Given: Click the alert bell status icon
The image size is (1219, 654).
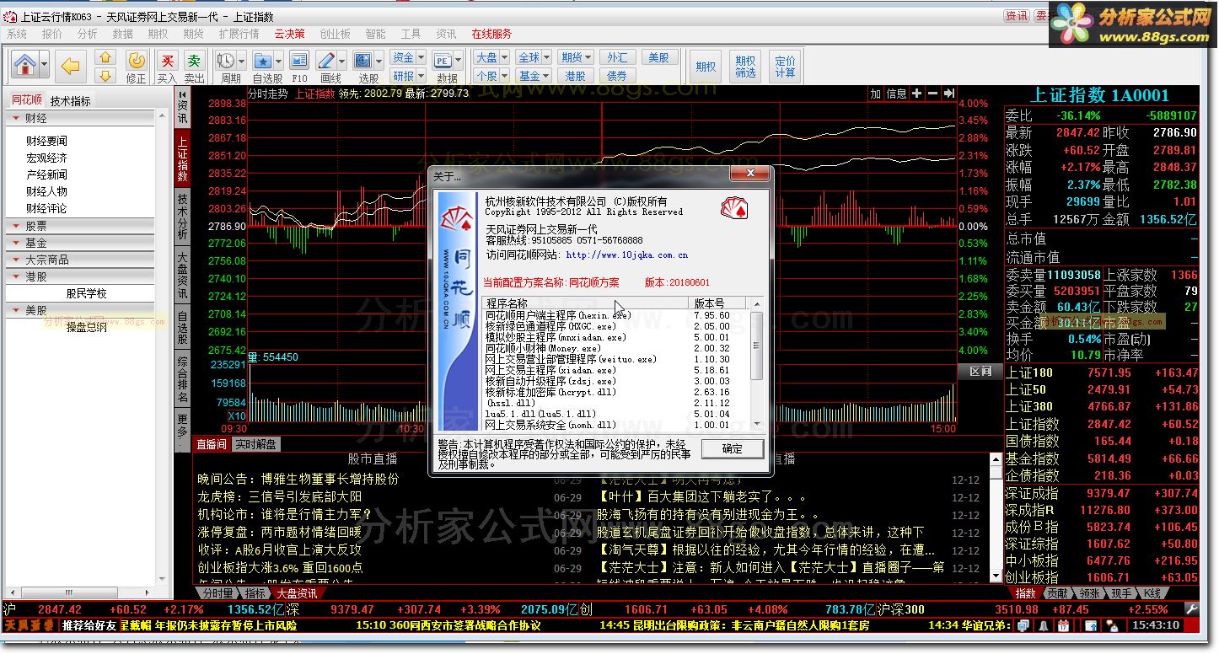Looking at the screenshot, I should click(1044, 625).
